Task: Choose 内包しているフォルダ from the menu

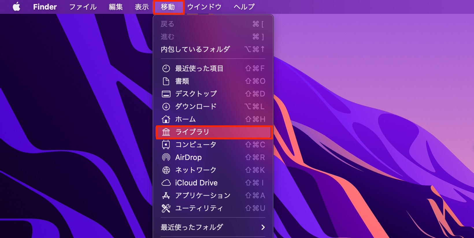Action: pos(213,49)
